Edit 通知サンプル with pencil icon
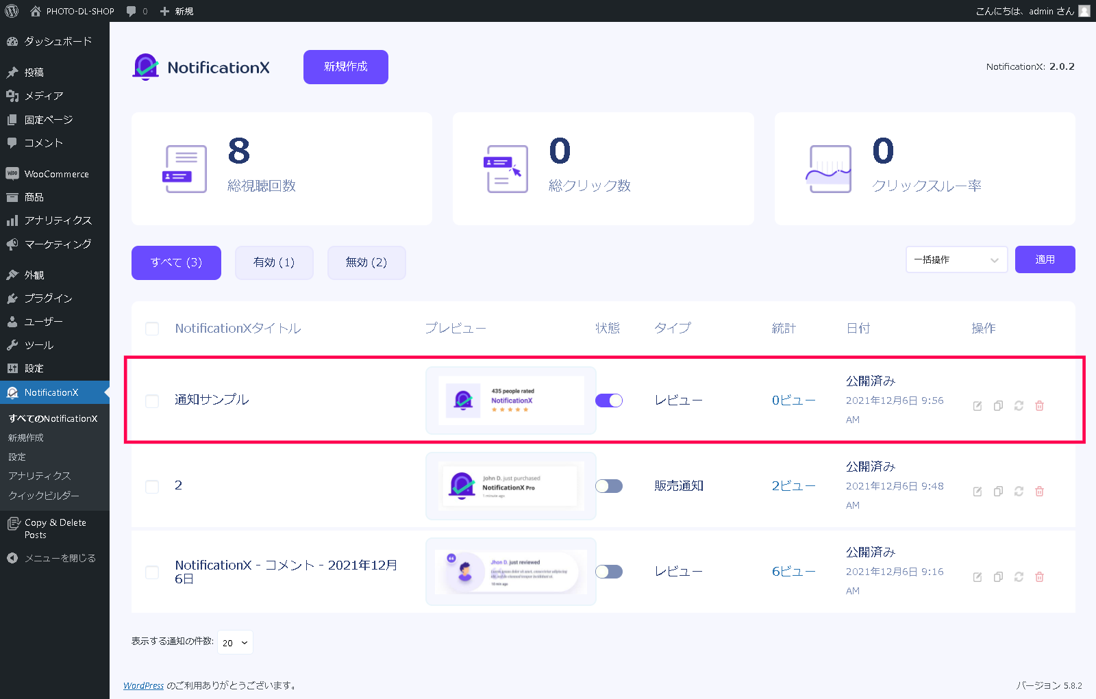Screen dimensions: 1096x699 point(977,406)
